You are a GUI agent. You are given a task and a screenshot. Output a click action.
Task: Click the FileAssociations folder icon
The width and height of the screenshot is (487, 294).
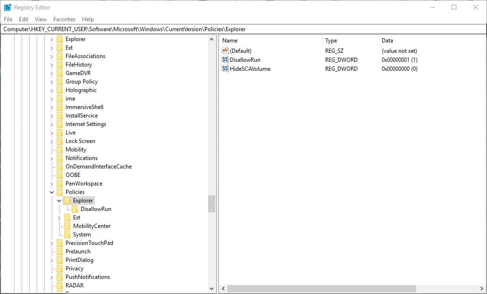[59, 56]
